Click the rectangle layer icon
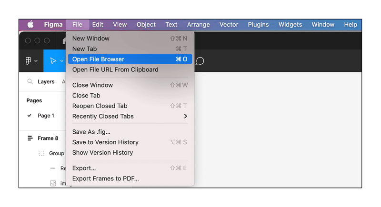This screenshot has height=207, width=381. tap(53, 168)
